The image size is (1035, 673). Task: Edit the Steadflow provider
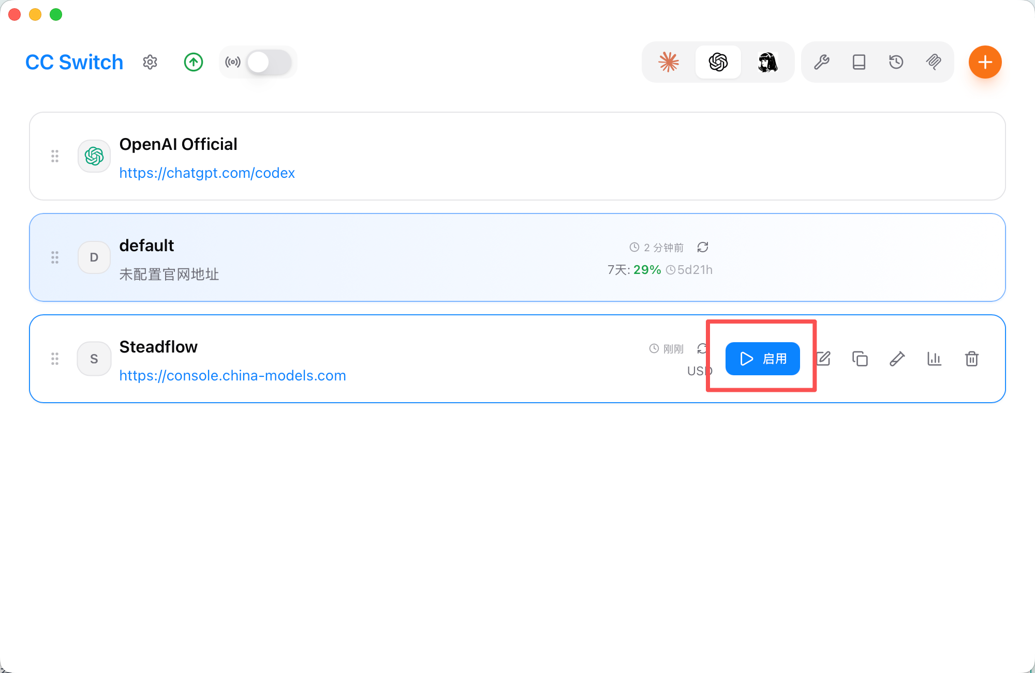tap(823, 359)
